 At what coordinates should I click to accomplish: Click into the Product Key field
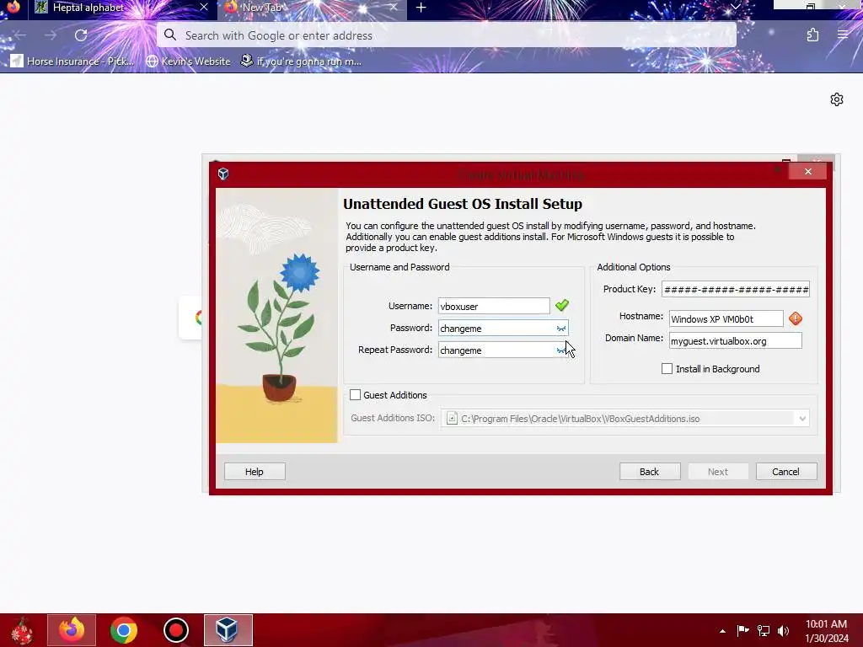point(735,290)
